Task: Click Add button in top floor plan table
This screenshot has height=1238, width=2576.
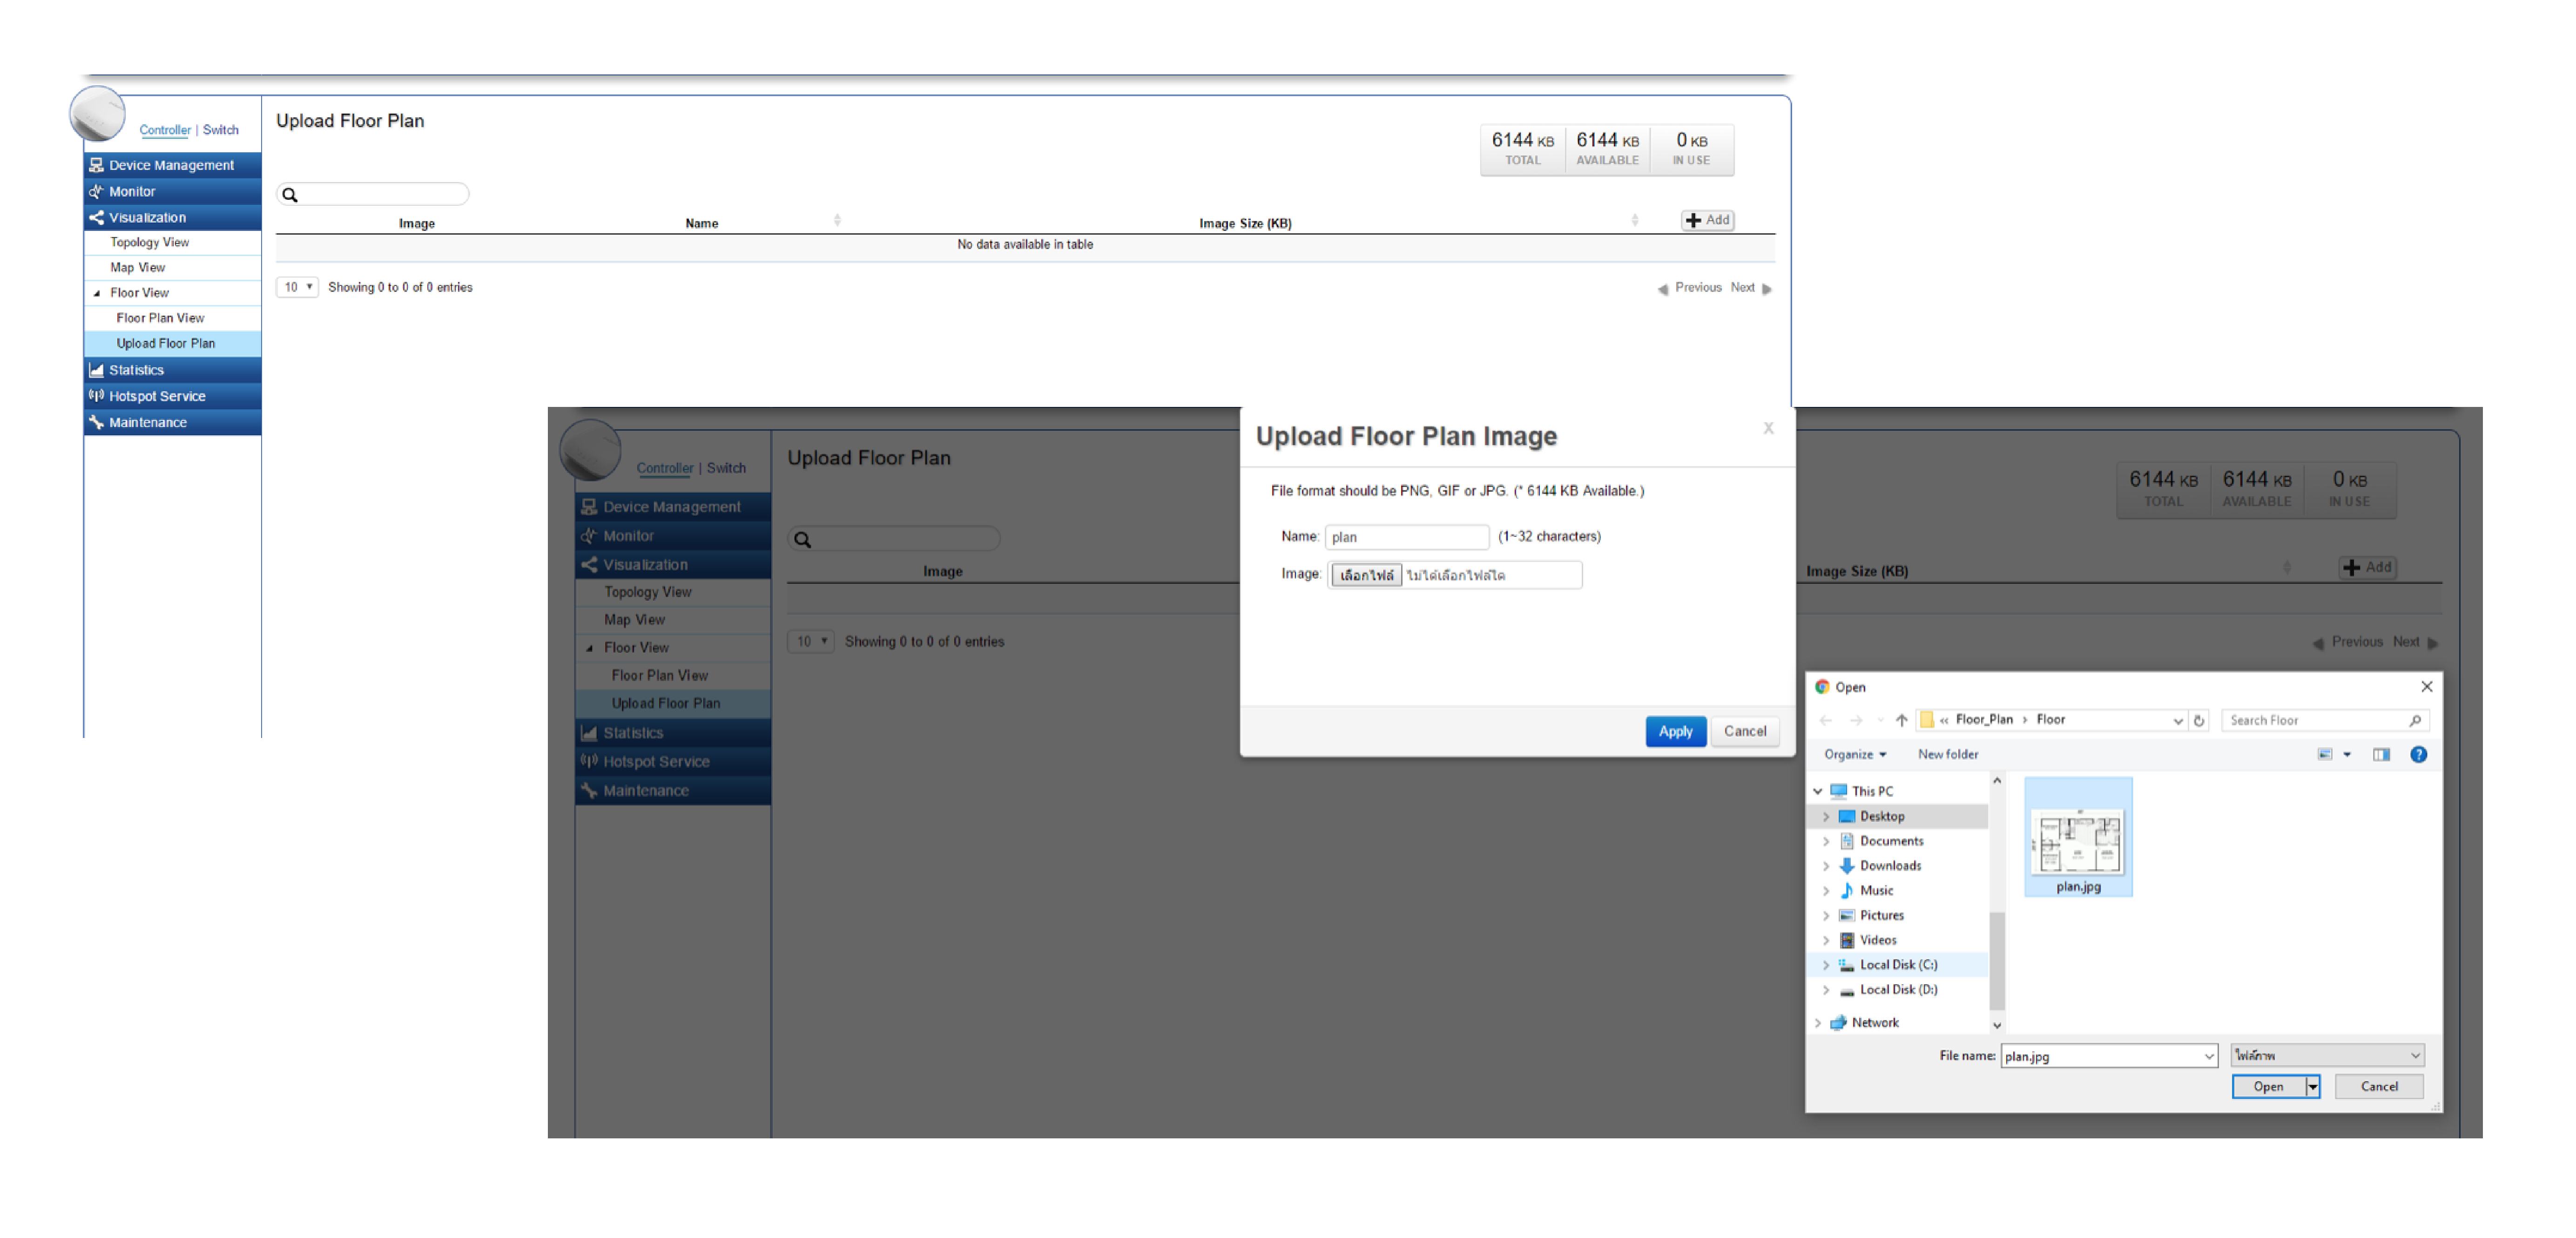Action: point(1707,220)
